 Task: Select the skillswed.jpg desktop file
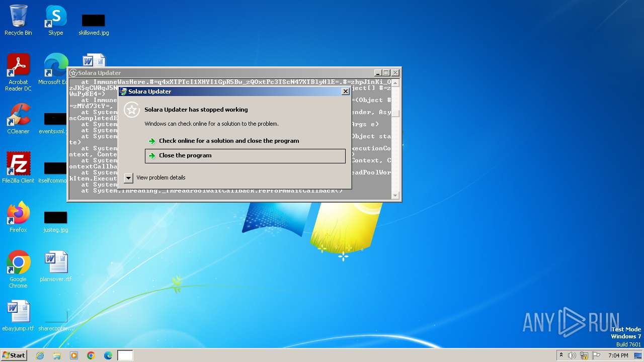94,24
